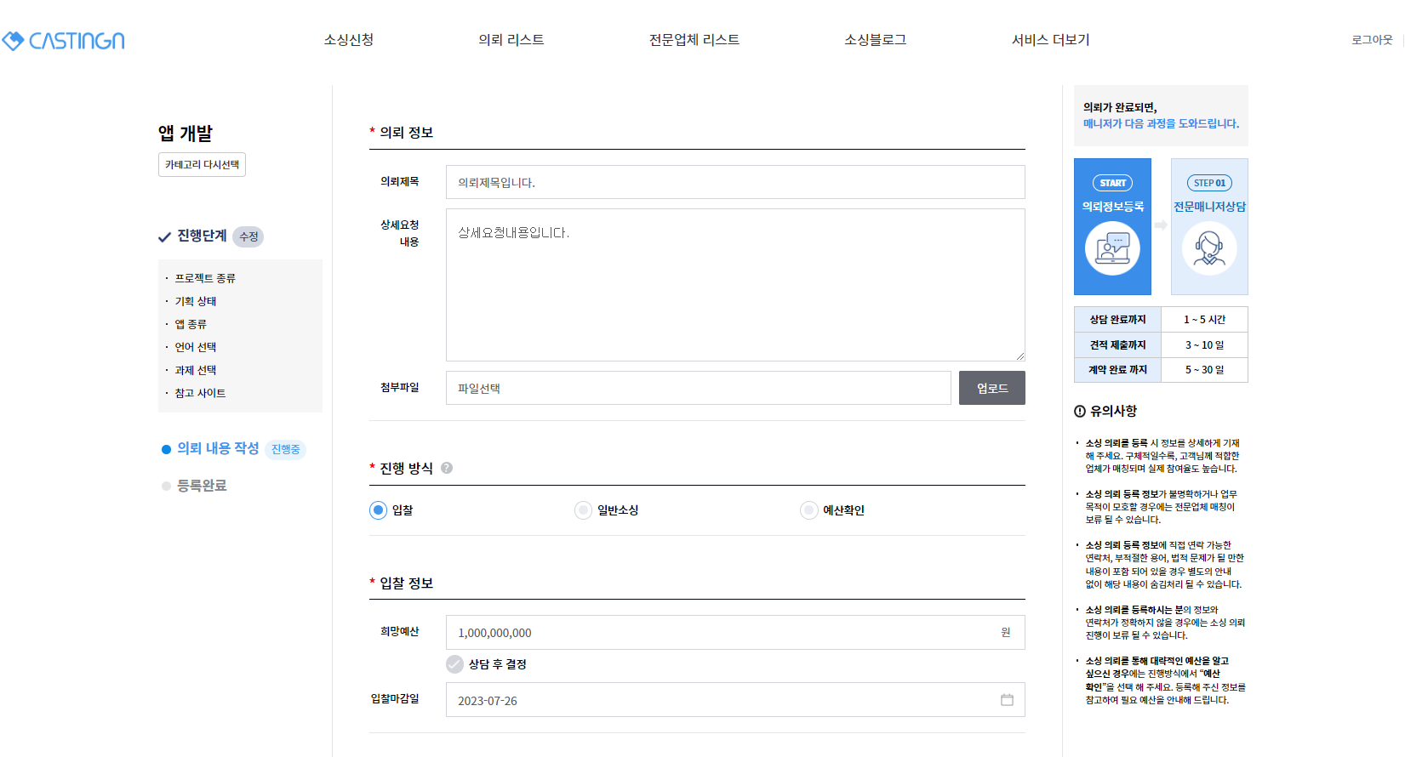Click the 로그아웃 link
1405x757 pixels.
tap(1372, 40)
